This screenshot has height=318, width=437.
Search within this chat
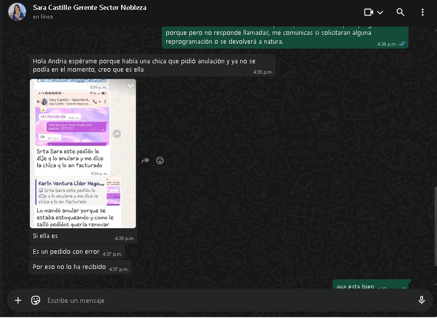pos(400,12)
